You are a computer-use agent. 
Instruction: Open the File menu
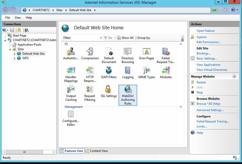pos(7,18)
